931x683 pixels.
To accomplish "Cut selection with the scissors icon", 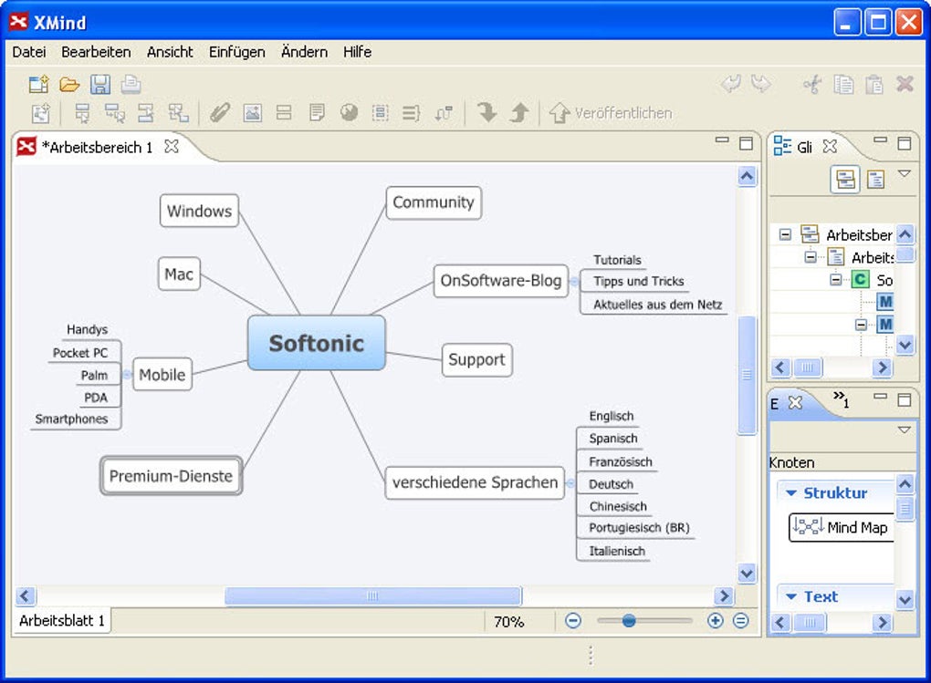I will pos(813,84).
